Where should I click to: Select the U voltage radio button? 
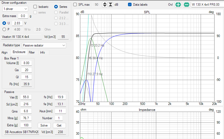click(4, 23)
